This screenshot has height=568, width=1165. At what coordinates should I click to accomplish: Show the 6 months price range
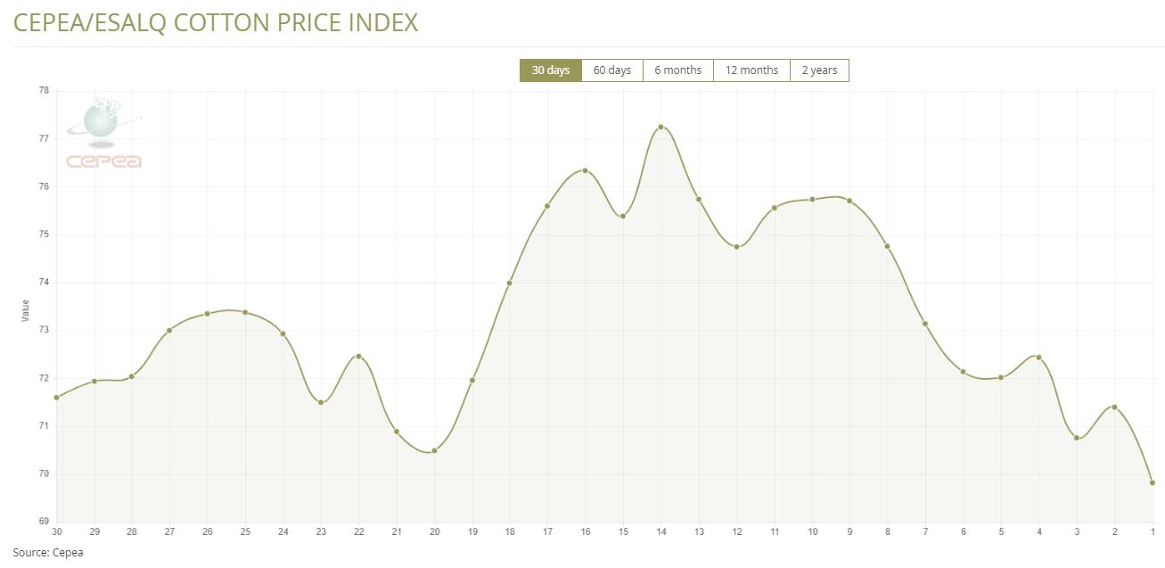click(x=677, y=70)
